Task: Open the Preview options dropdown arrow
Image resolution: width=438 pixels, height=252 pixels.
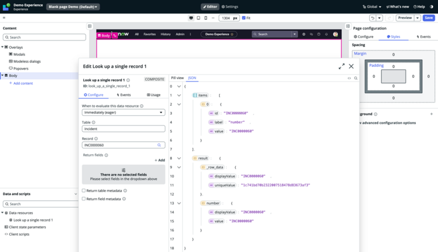Action: pos(417,18)
